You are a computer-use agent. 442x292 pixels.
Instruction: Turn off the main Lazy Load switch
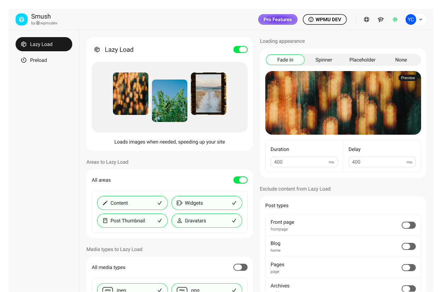coord(240,49)
